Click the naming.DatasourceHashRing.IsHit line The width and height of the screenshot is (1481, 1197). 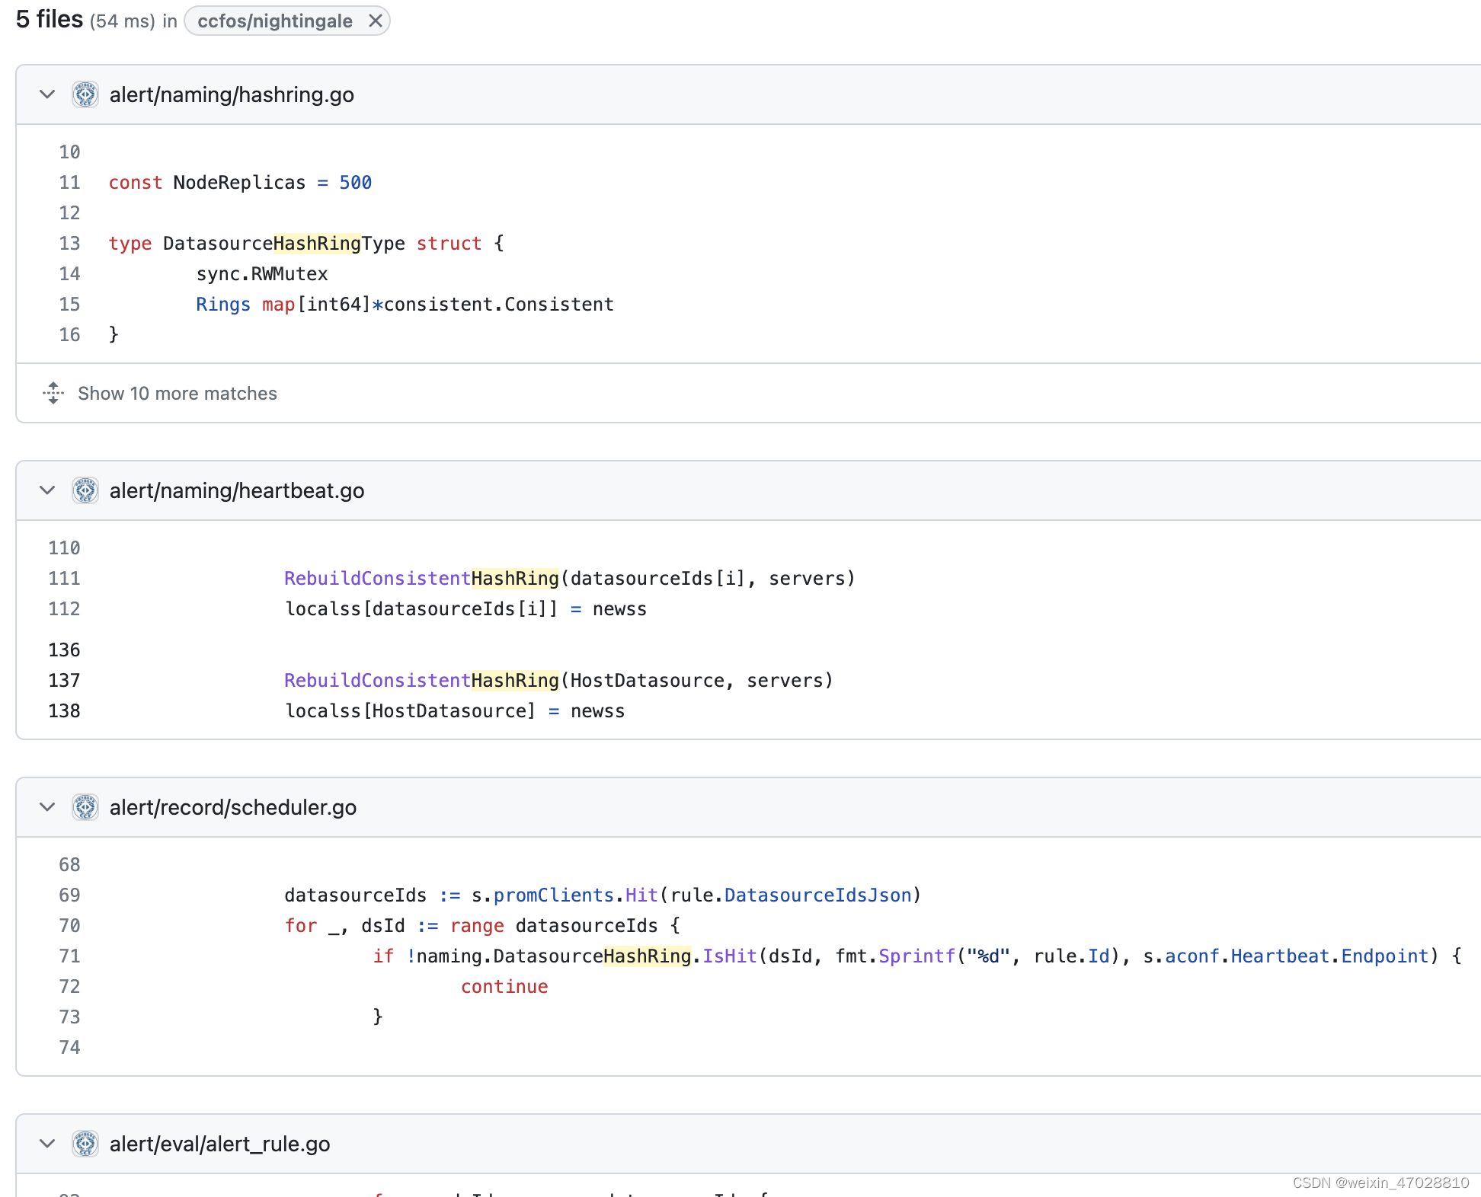pos(917,956)
